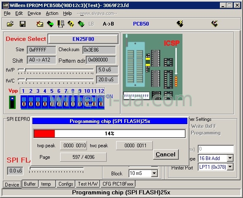The width and height of the screenshot is (243, 198).
Task: Click the tWP value 5.0 uS
Action: coord(107,70)
